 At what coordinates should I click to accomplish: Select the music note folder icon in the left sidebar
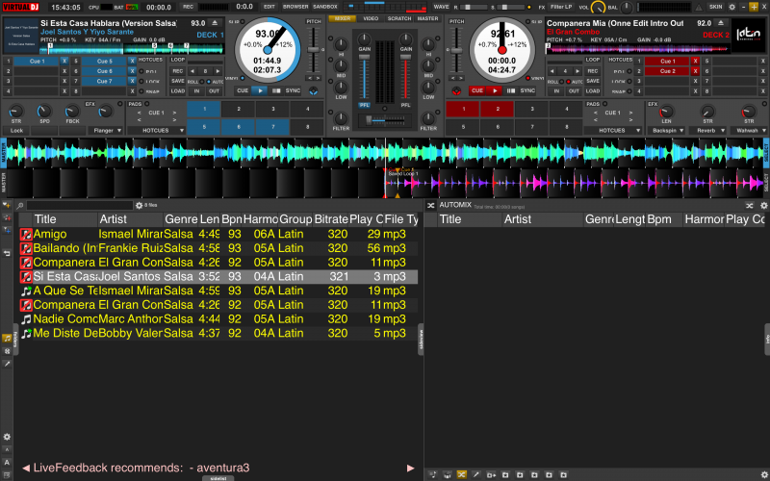pos(7,339)
